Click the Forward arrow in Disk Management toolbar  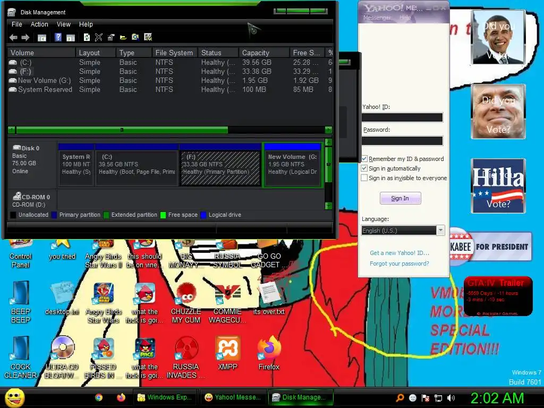click(x=25, y=38)
